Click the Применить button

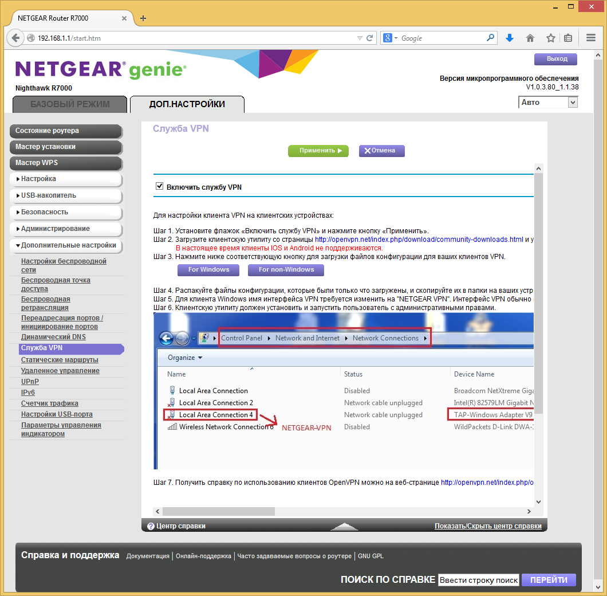[x=318, y=151]
